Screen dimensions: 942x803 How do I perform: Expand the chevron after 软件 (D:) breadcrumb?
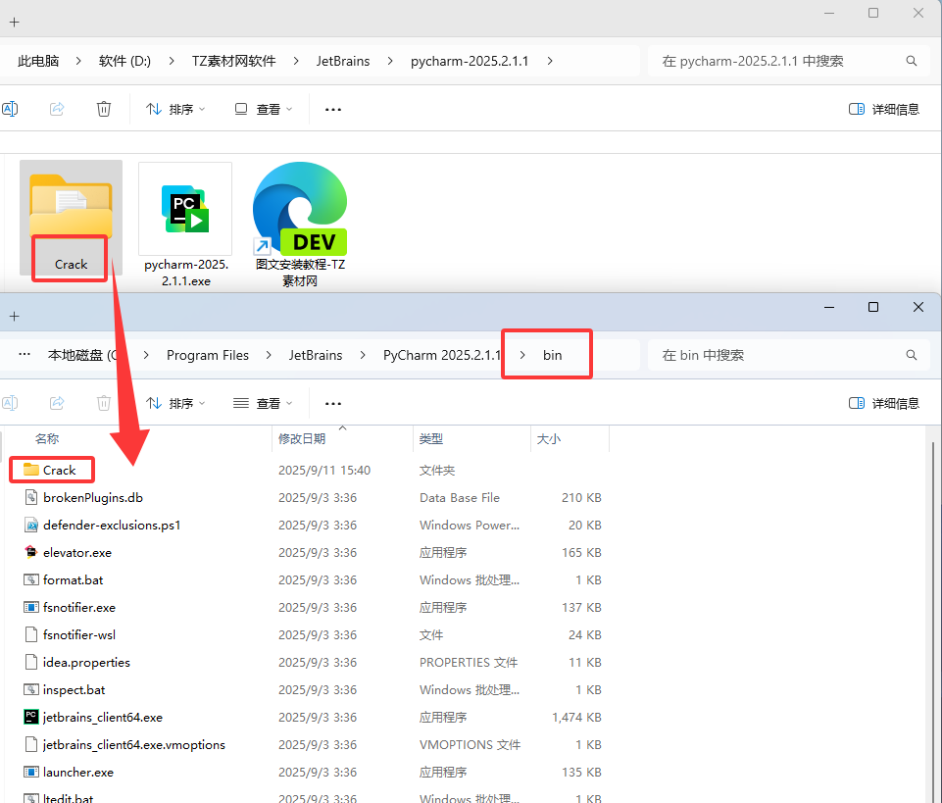point(172,61)
